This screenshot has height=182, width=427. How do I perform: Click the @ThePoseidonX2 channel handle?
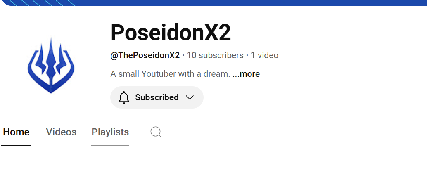[x=145, y=55]
